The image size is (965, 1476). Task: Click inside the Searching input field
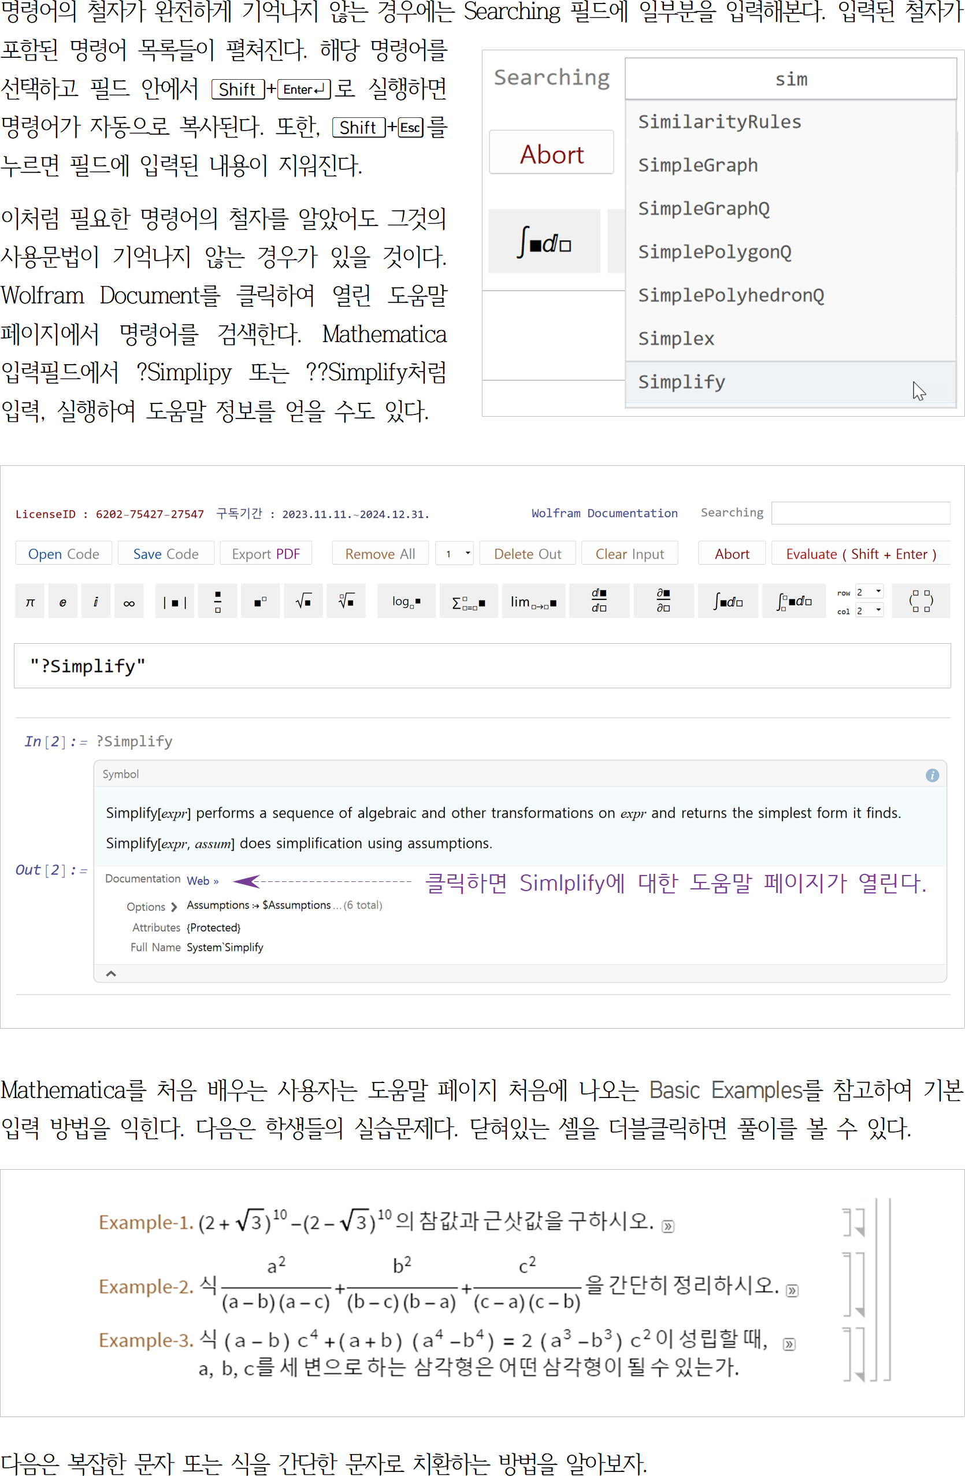click(861, 513)
